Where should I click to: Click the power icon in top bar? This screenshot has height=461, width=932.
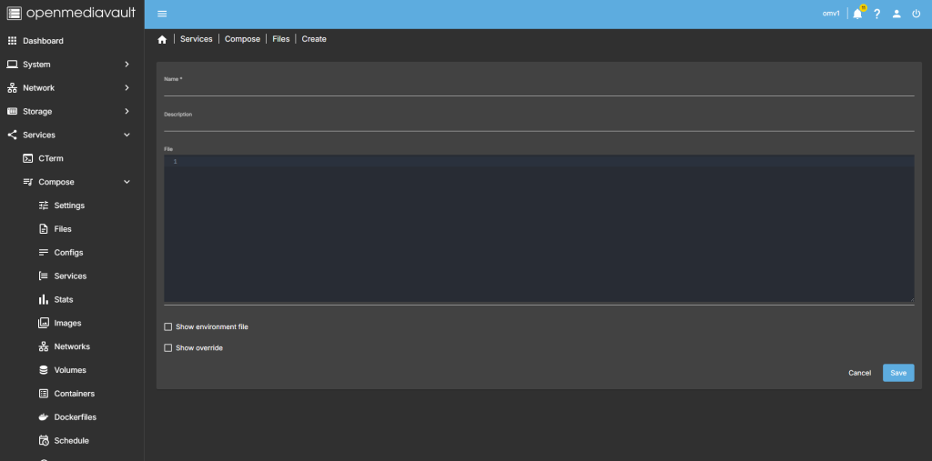[917, 14]
